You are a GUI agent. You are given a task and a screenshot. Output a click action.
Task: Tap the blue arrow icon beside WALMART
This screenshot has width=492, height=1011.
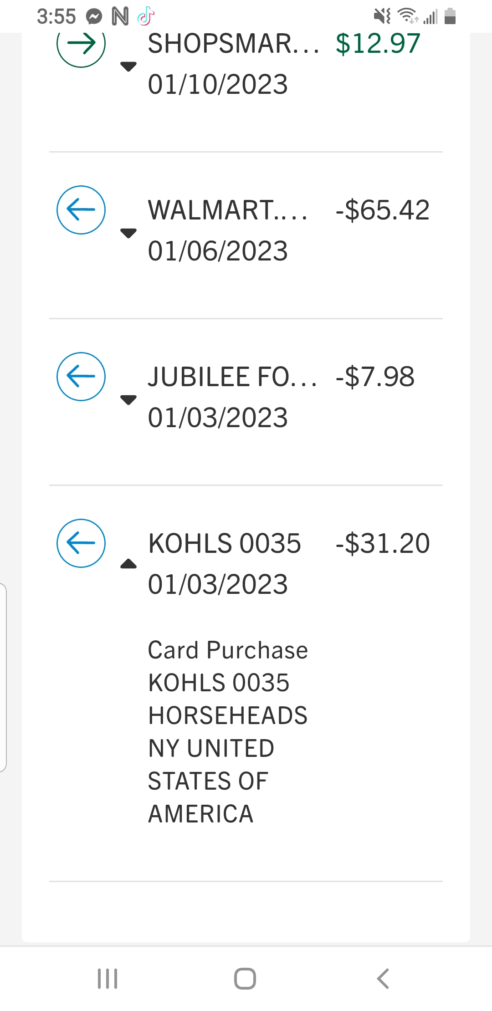point(81,210)
